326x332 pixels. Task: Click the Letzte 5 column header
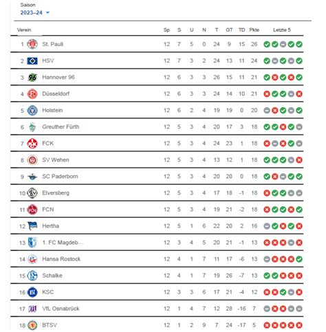282,30
